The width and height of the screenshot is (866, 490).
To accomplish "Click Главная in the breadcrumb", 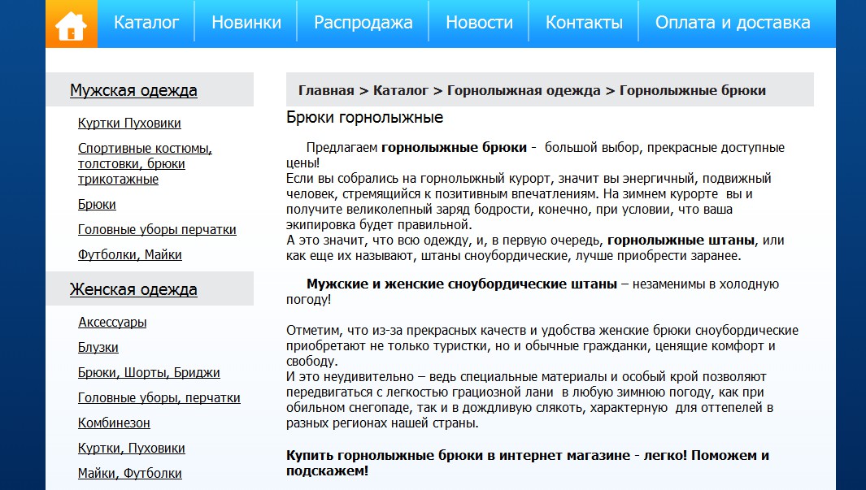I will click(326, 90).
